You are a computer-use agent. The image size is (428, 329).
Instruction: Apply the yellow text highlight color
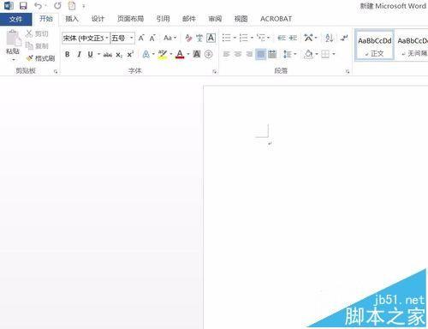point(163,54)
